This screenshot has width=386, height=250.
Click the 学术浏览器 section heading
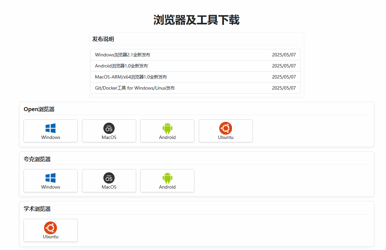click(37, 209)
